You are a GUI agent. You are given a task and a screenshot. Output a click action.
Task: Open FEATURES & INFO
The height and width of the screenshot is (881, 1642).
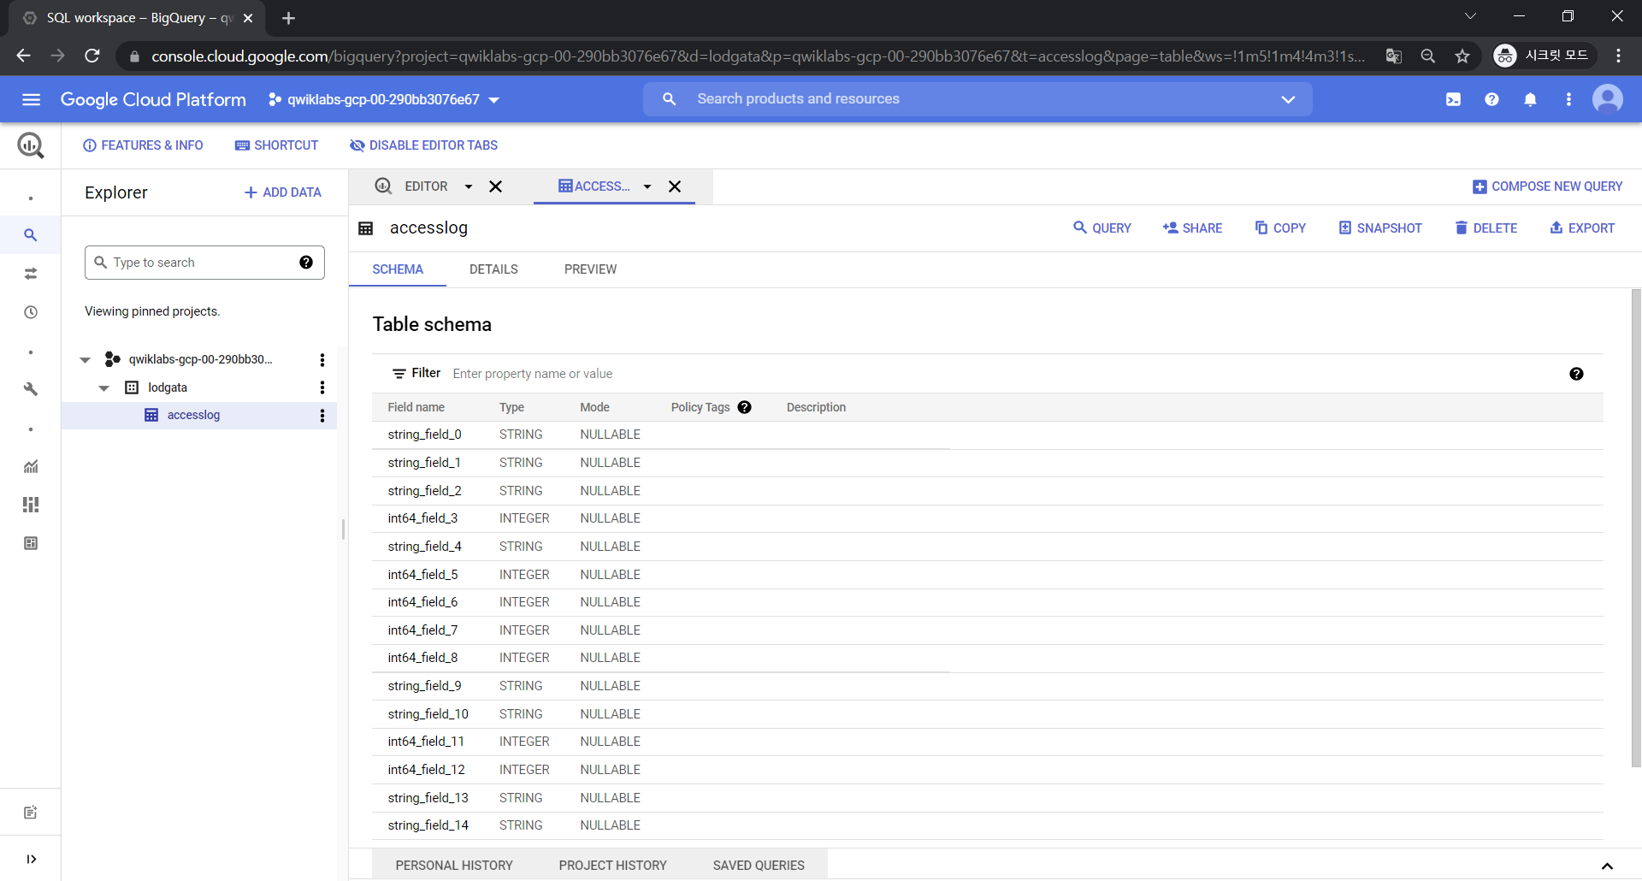point(143,145)
